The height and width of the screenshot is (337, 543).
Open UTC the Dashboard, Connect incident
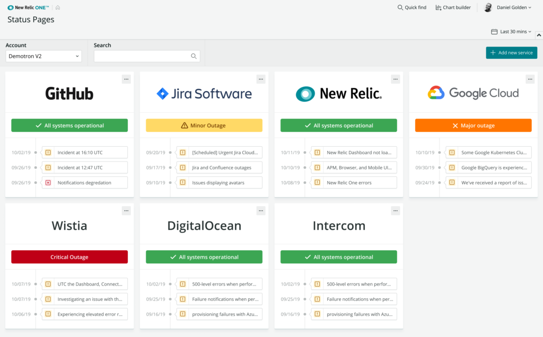click(x=84, y=284)
